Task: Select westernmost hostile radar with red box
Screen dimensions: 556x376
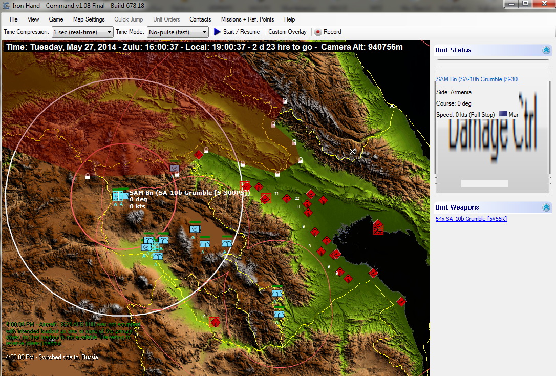Action: (x=245, y=185)
